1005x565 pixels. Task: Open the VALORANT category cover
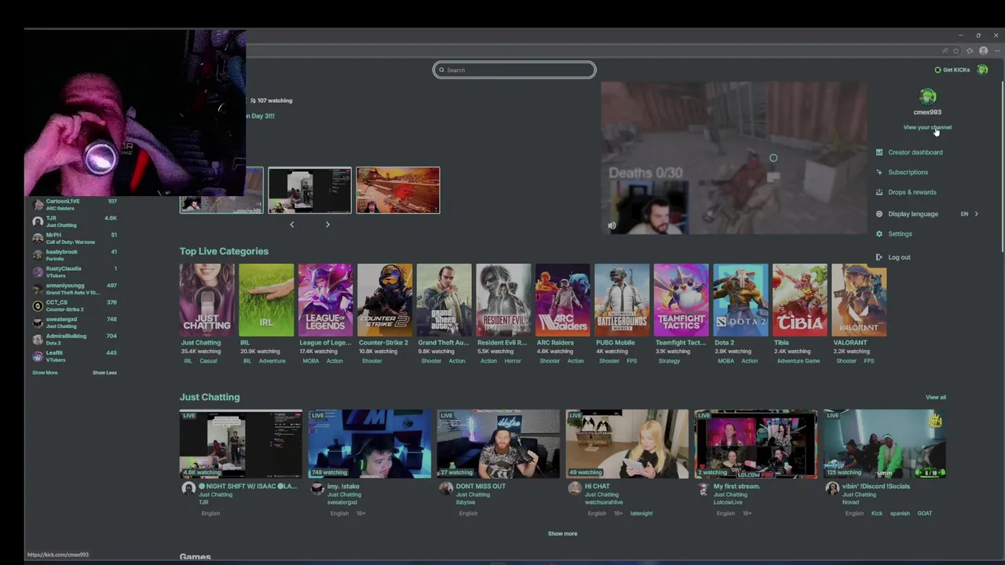[x=859, y=300]
